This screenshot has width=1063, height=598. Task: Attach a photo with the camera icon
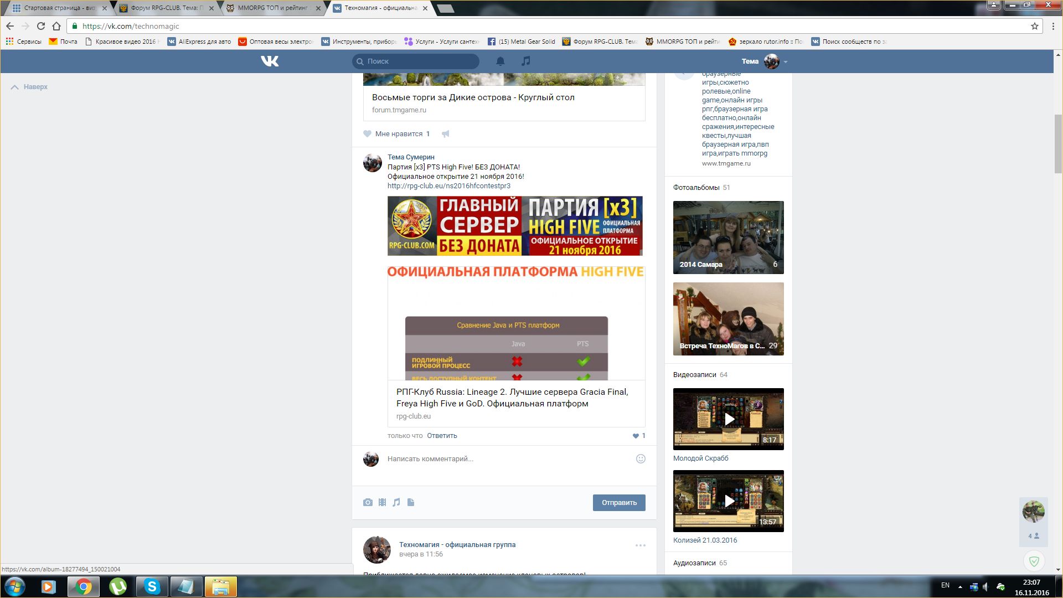[x=368, y=502]
